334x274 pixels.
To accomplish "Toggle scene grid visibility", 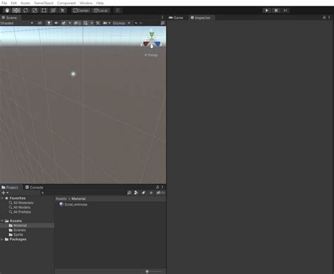I will 86,23.
